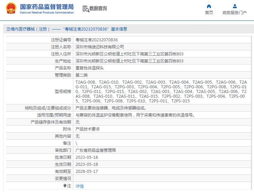Go to 首页 text link
Image resolution: width=254 pixels, height=192 pixels.
(x=209, y=13)
